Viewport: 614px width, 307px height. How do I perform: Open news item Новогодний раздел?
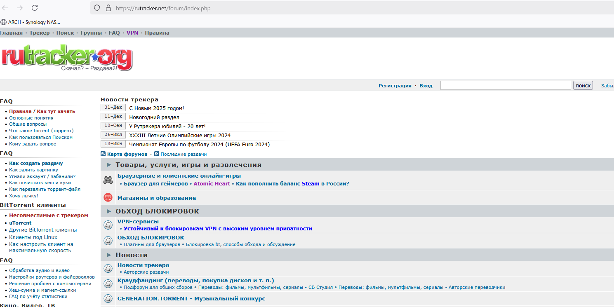click(154, 117)
